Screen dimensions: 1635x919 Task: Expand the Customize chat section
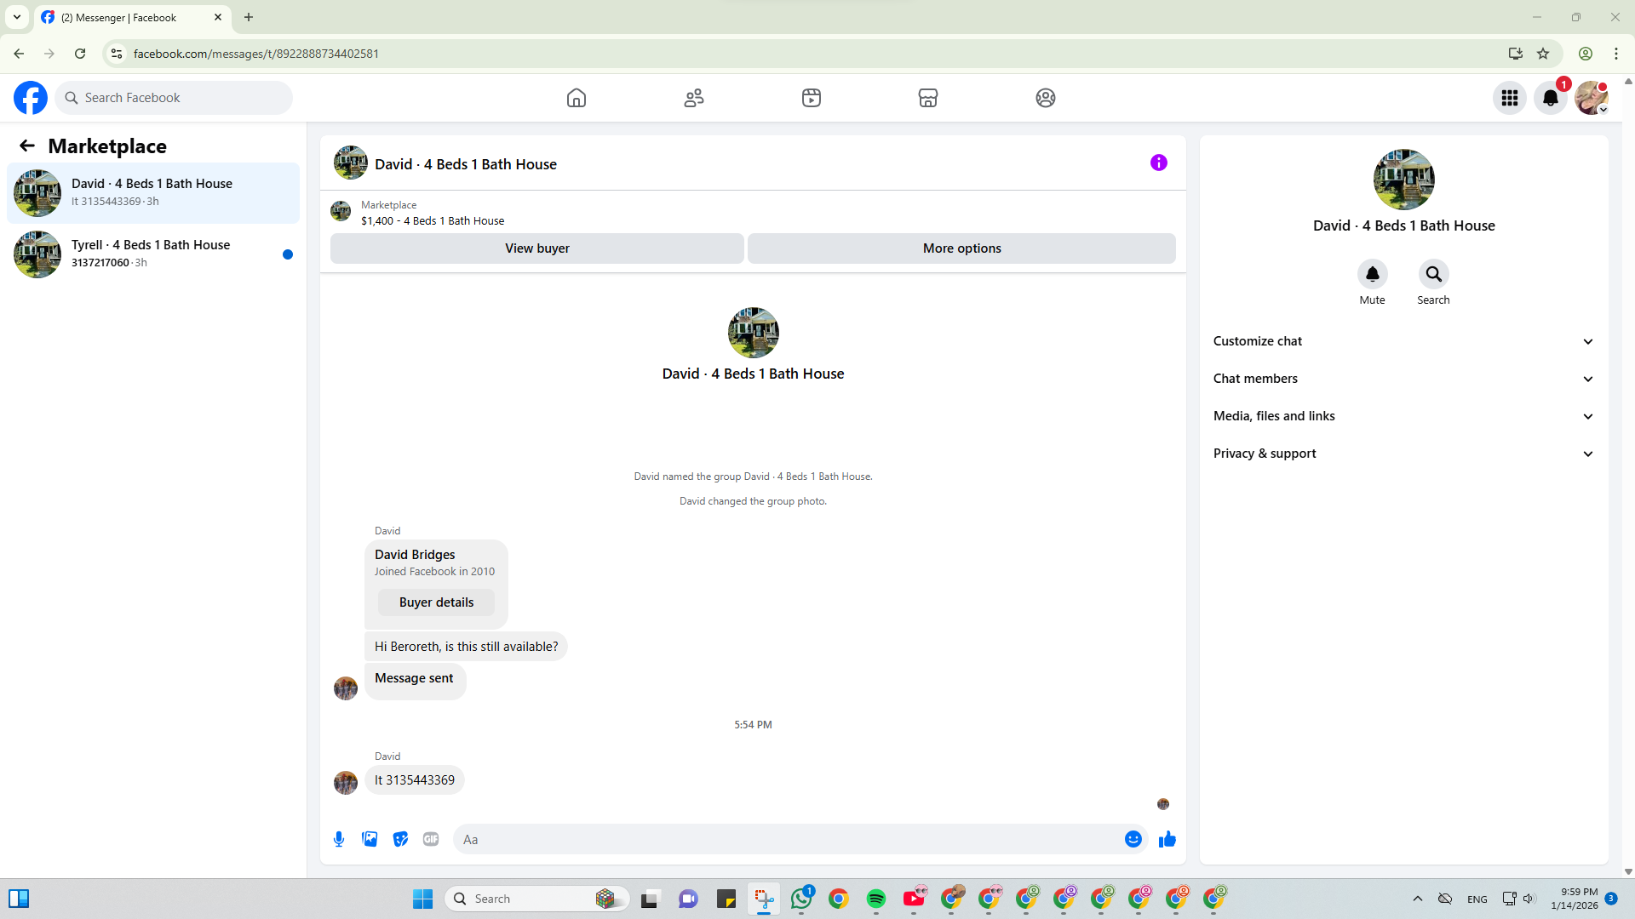click(1403, 341)
